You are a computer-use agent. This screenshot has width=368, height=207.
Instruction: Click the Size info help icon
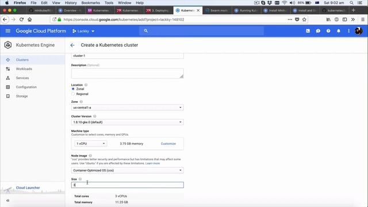[x=80, y=179]
